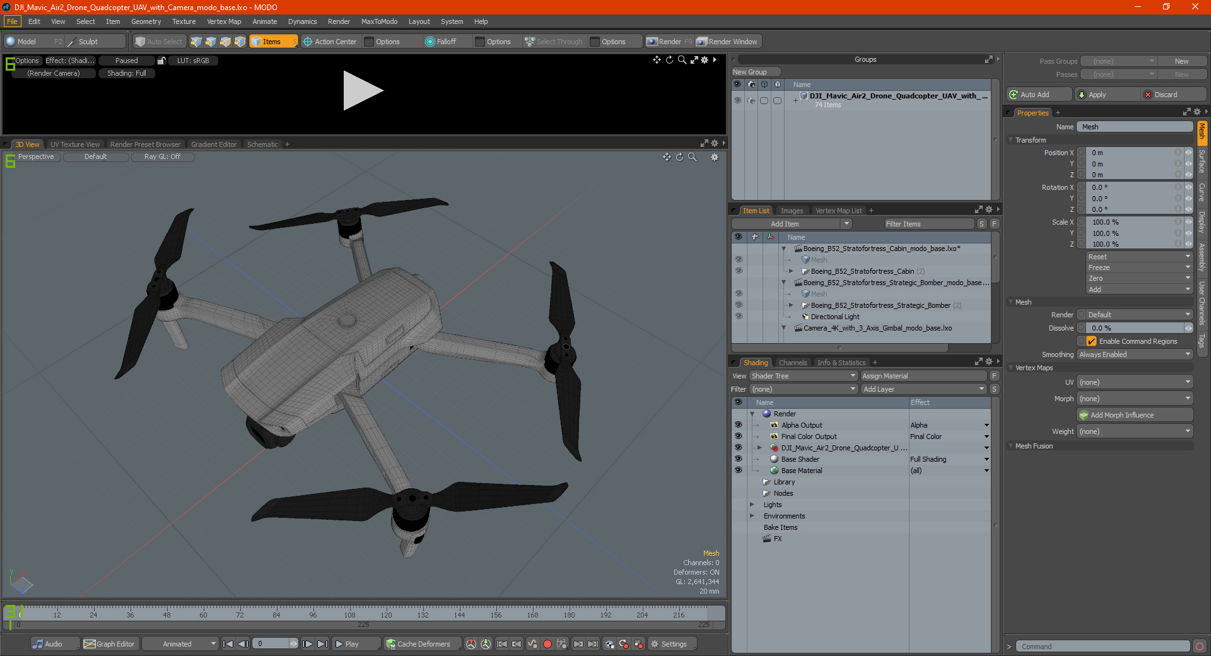The height and width of the screenshot is (656, 1211).
Task: Open the Graph Editor
Action: coord(110,644)
